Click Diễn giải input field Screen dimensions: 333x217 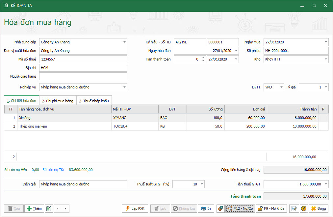pyautogui.click(x=83, y=184)
